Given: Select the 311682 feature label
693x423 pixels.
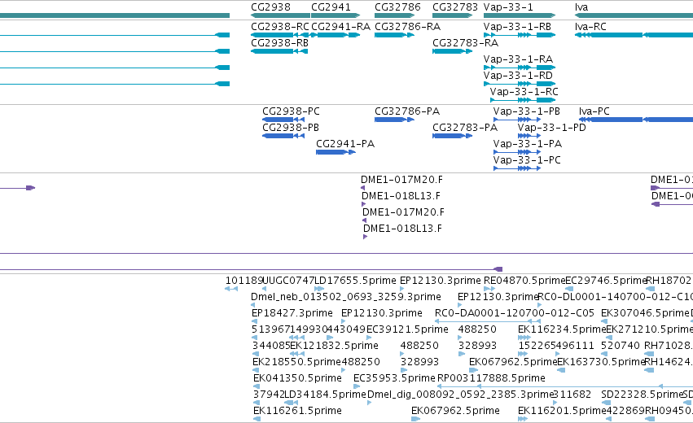Looking at the screenshot, I should coord(572,395).
